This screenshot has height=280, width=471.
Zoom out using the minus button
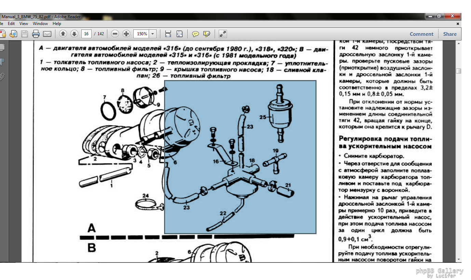pyautogui.click(x=115, y=34)
